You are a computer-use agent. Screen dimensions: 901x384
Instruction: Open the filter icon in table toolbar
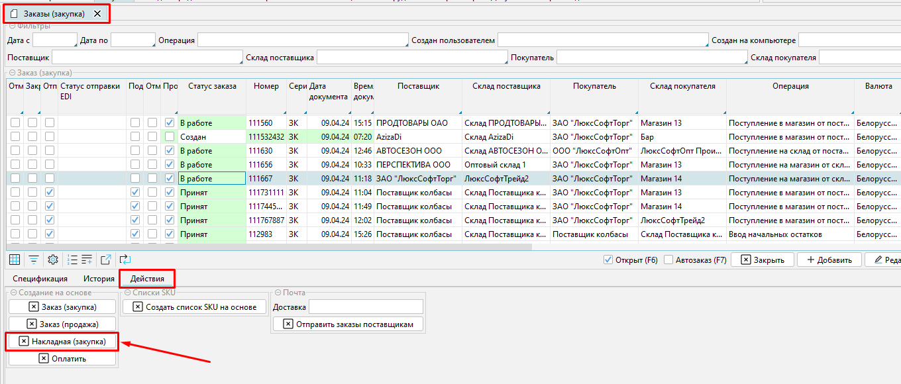[33, 260]
